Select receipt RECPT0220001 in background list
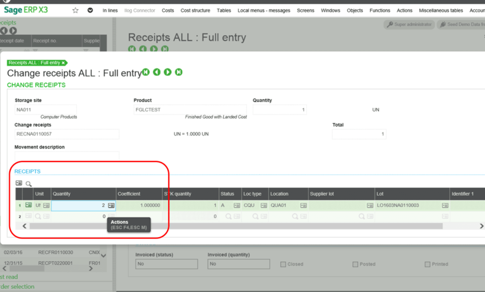This screenshot has height=292, width=485. point(55,263)
